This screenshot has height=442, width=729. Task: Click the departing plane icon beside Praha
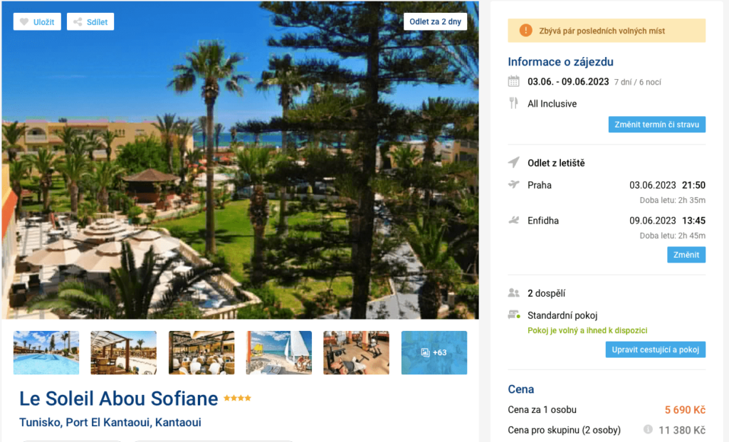514,184
